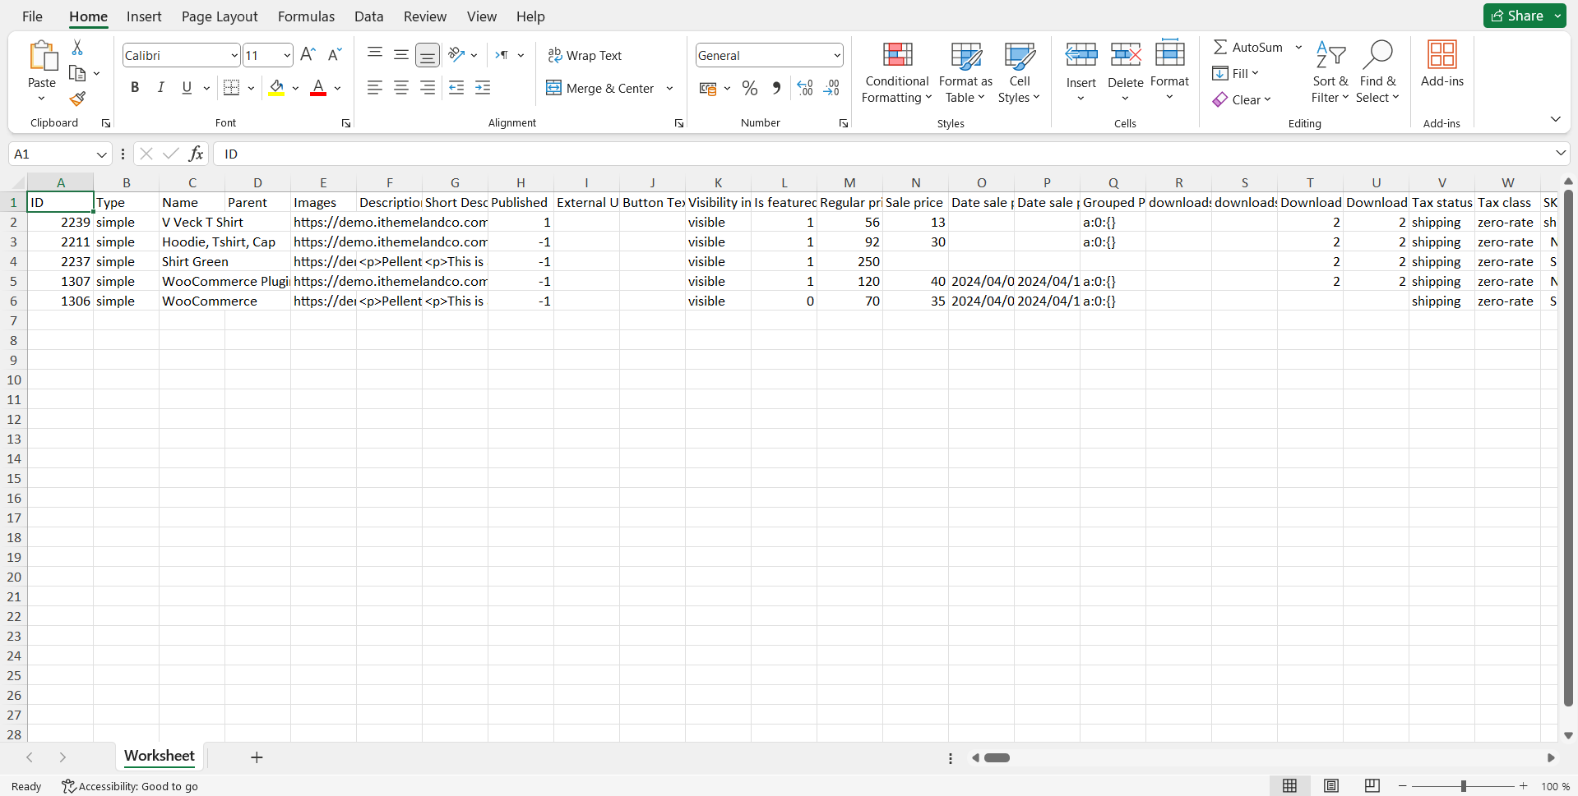Expand the Name Box dropdown arrow

(x=101, y=154)
